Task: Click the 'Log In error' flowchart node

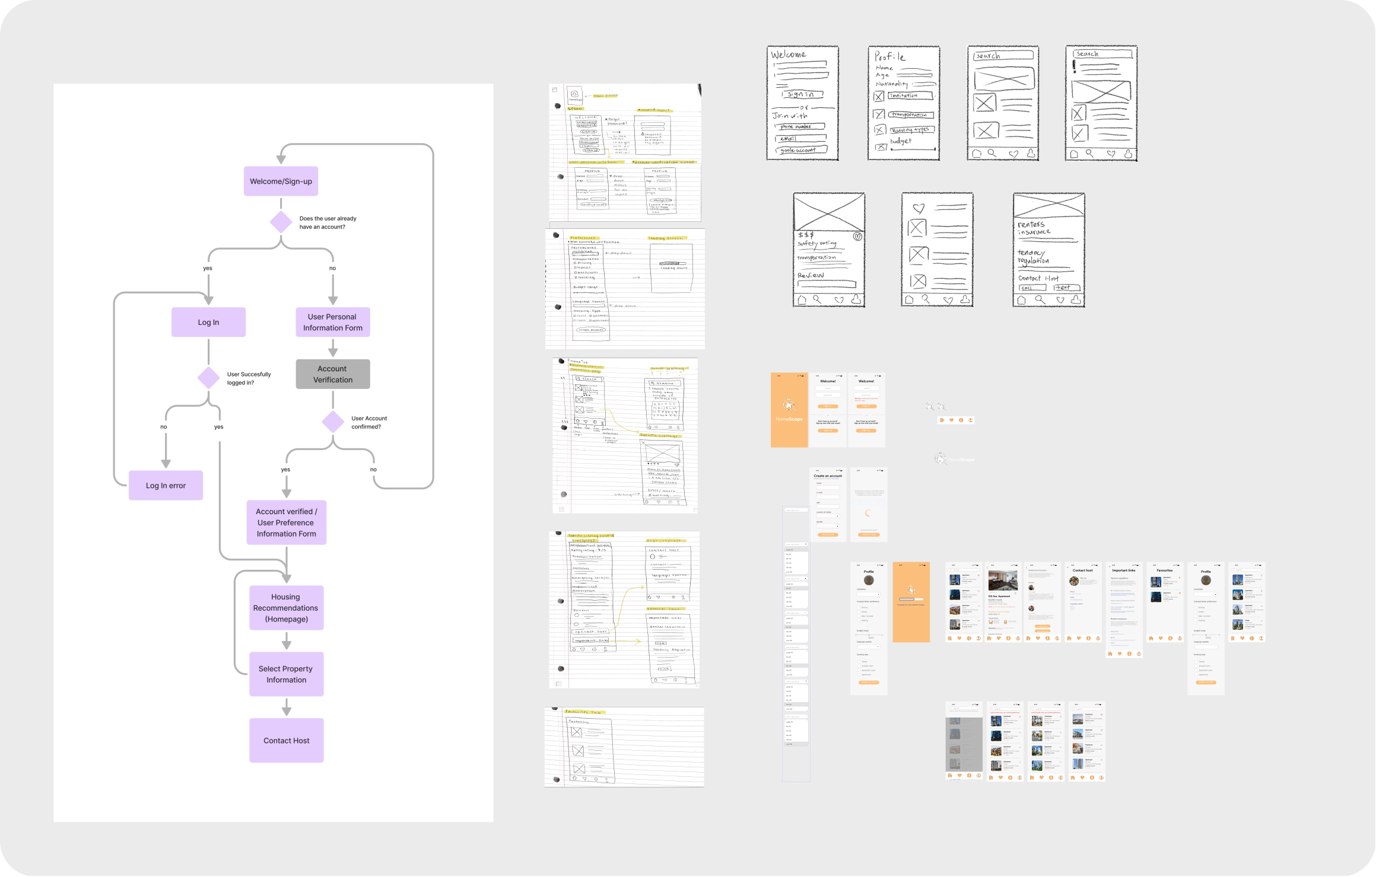Action: (166, 486)
